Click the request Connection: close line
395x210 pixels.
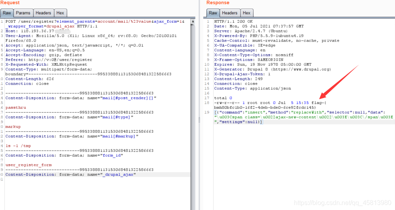[x=27, y=83]
